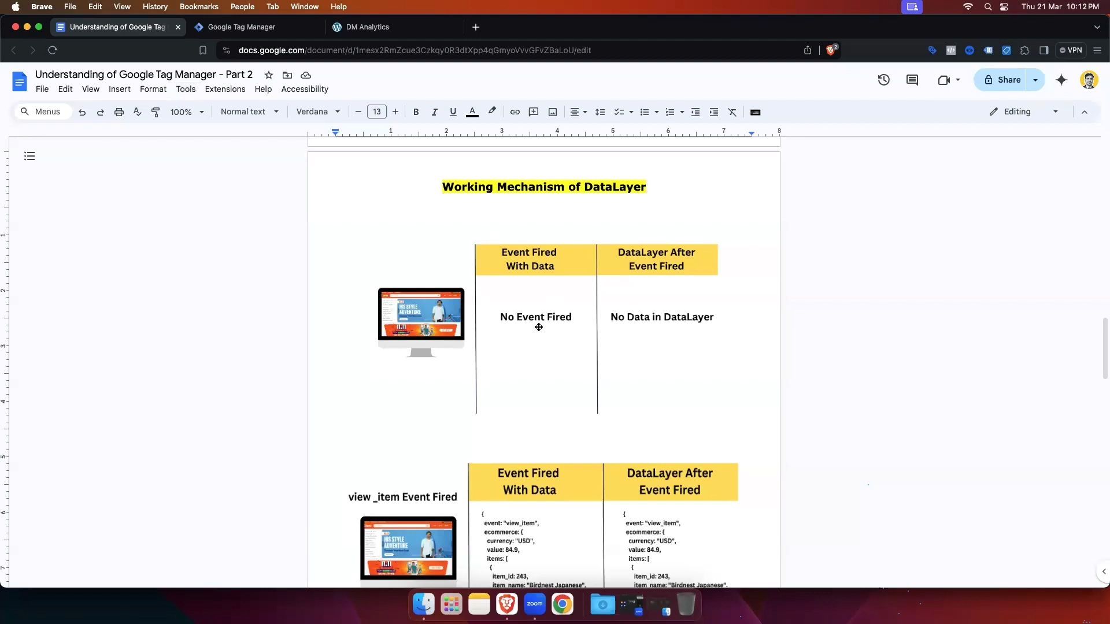Decrease font size with minus button

(x=358, y=112)
